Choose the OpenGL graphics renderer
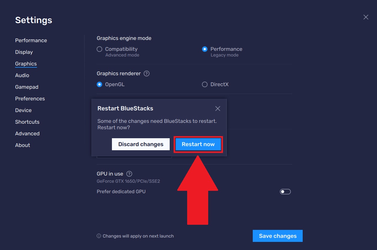 click(x=99, y=84)
